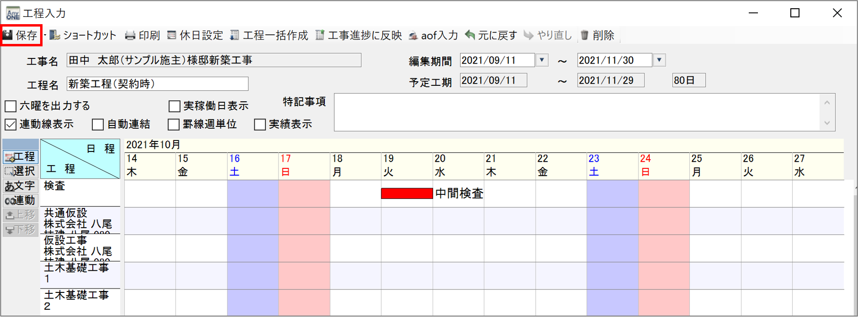Enable the 実績表示 checkbox
This screenshot has width=858, height=317.
click(260, 124)
